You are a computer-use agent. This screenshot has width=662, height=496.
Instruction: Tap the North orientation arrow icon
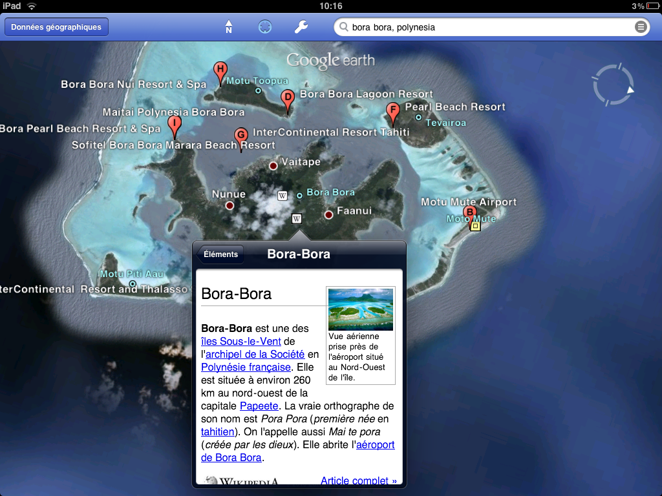point(228,27)
